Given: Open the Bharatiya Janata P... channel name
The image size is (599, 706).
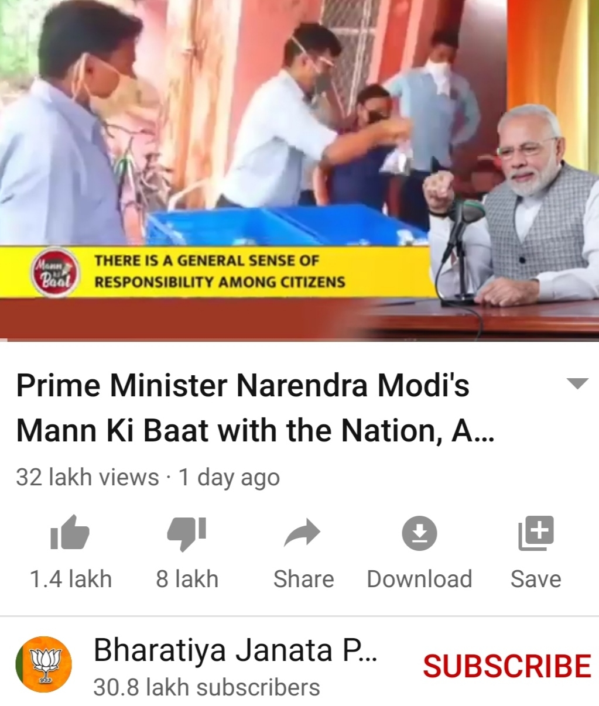Looking at the screenshot, I should tap(235, 650).
